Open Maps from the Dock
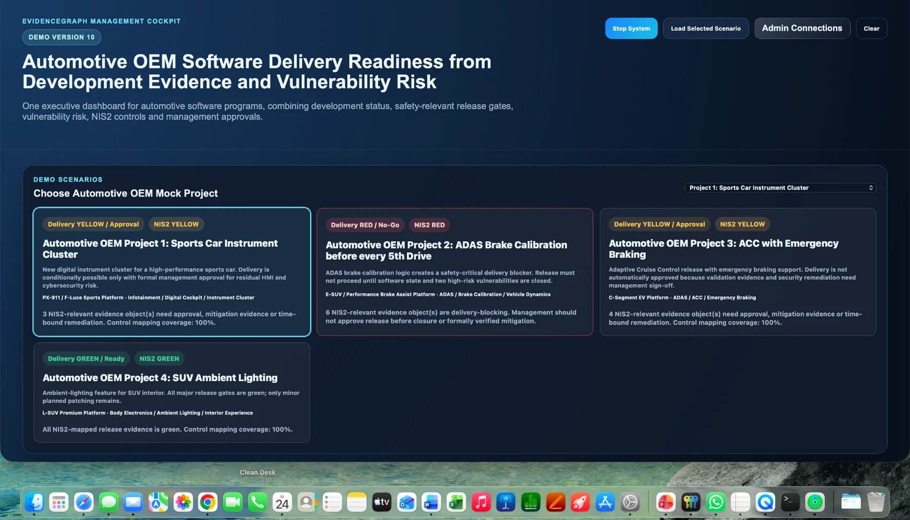Screen dimensions: 910x520 [x=158, y=502]
